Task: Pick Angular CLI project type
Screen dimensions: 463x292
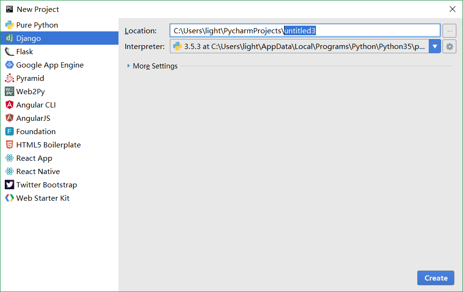Action: click(x=36, y=105)
